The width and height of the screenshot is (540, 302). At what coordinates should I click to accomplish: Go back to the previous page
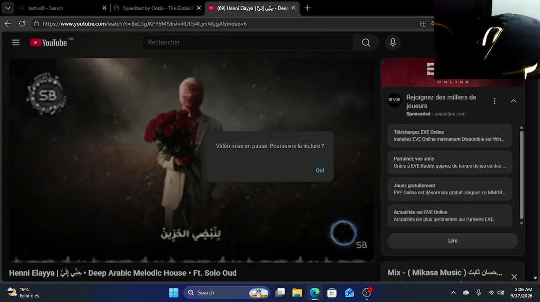coord(8,23)
